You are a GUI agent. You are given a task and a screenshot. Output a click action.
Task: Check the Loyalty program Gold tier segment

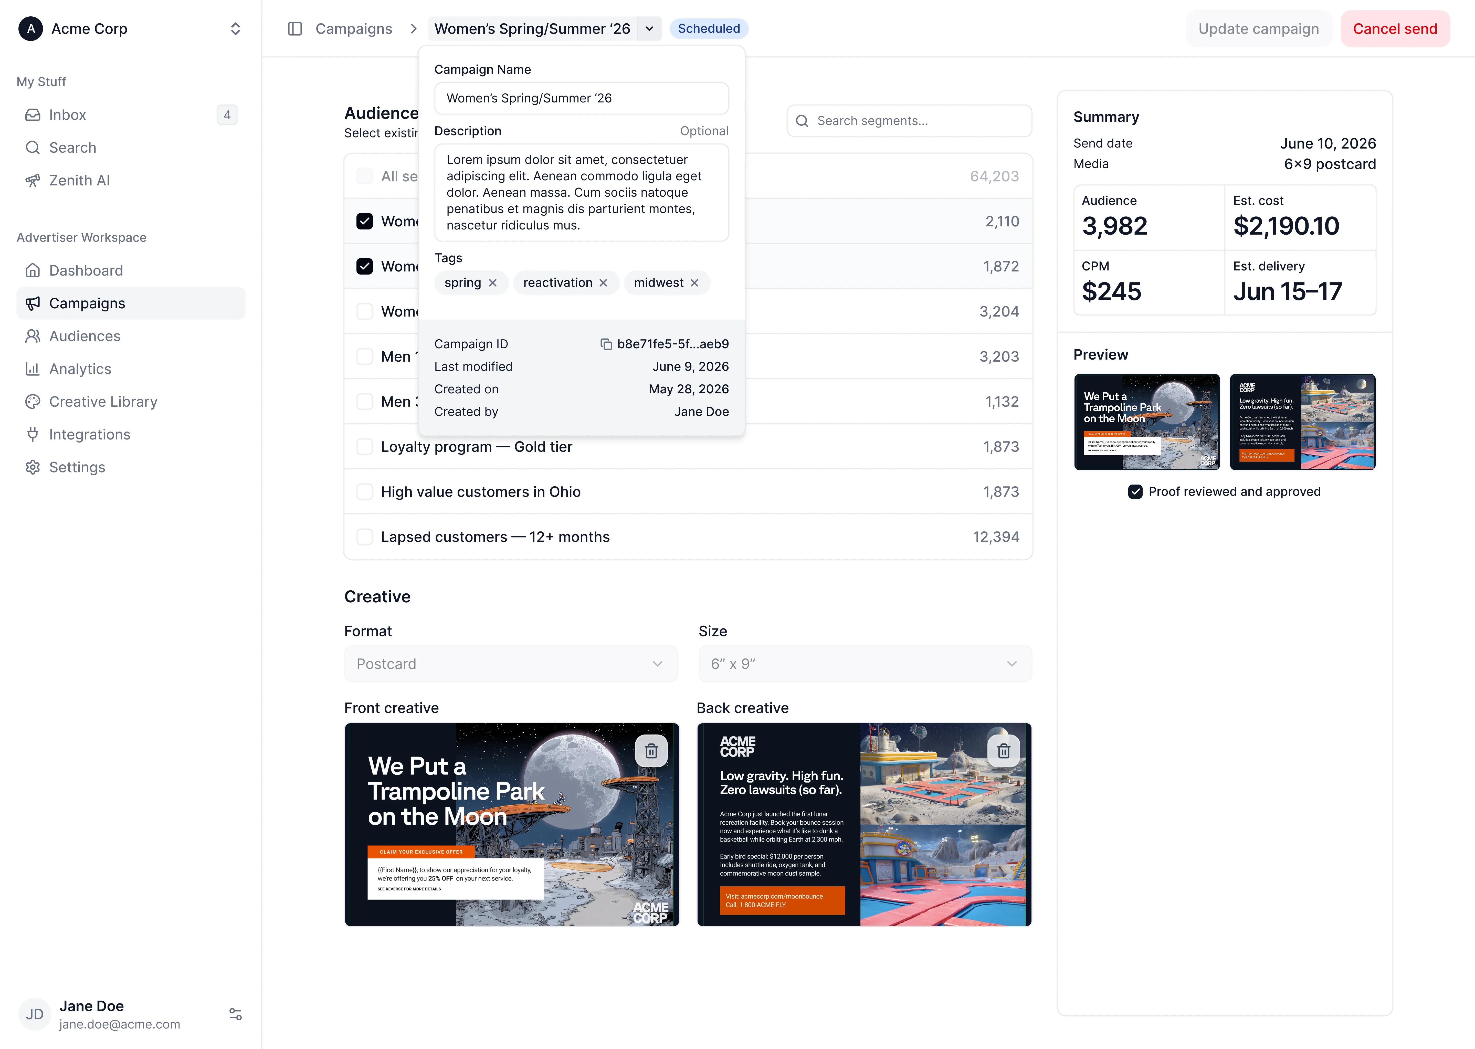pos(365,447)
